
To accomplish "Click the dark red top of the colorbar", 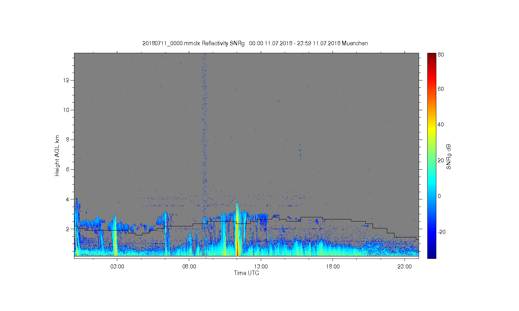I will click(431, 56).
